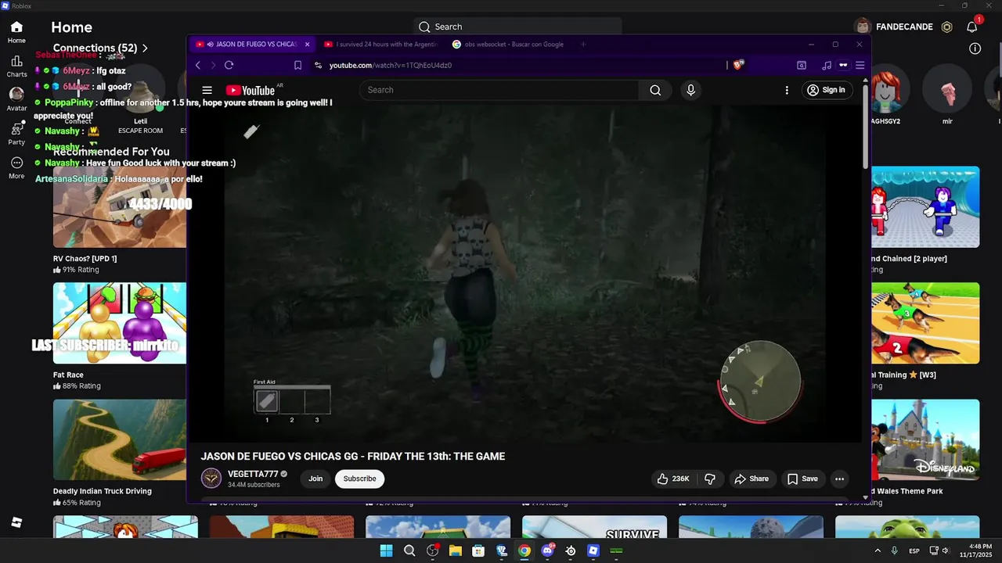Dislike the video
Viewport: 1002px width, 563px height.
[710, 479]
